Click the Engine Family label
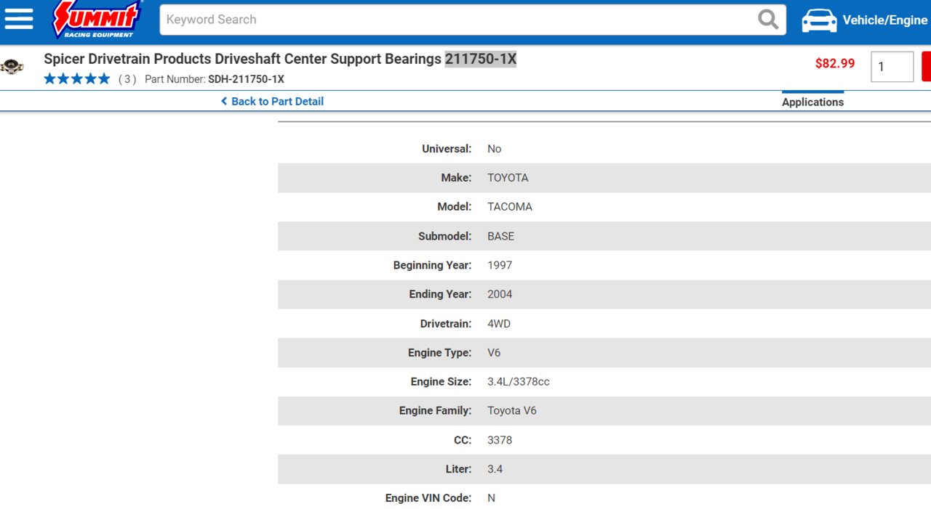The width and height of the screenshot is (931, 509). (435, 411)
